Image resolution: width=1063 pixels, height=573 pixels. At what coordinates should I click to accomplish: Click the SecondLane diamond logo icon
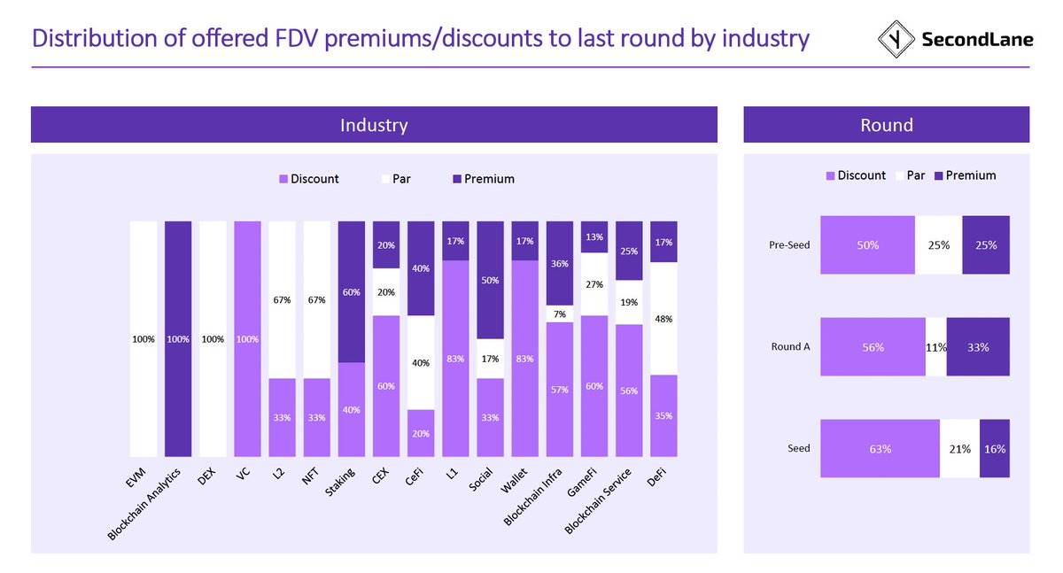[x=896, y=39]
